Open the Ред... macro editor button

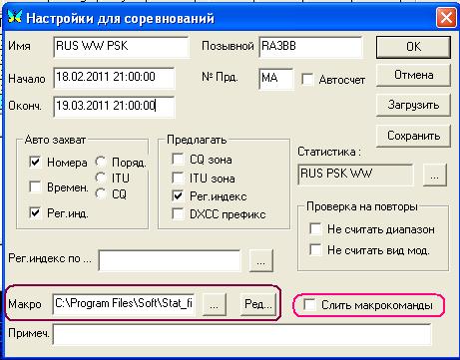click(258, 304)
